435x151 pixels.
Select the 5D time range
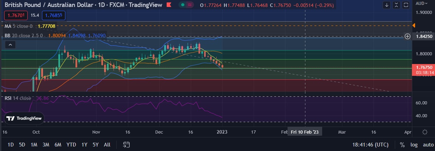[22, 144]
